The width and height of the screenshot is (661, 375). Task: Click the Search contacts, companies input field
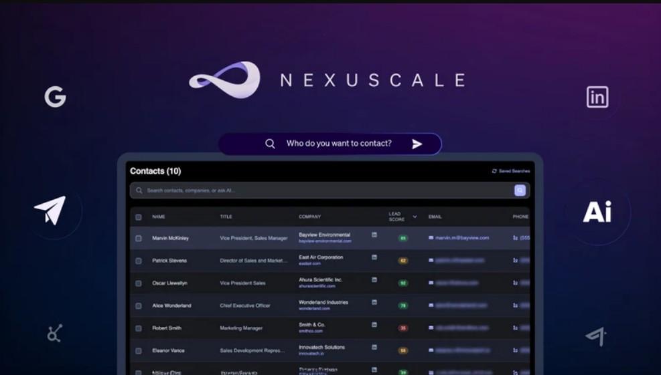click(321, 191)
